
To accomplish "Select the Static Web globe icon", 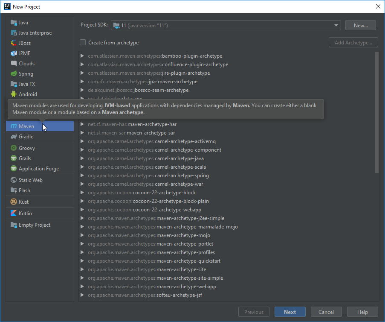I will (14, 180).
